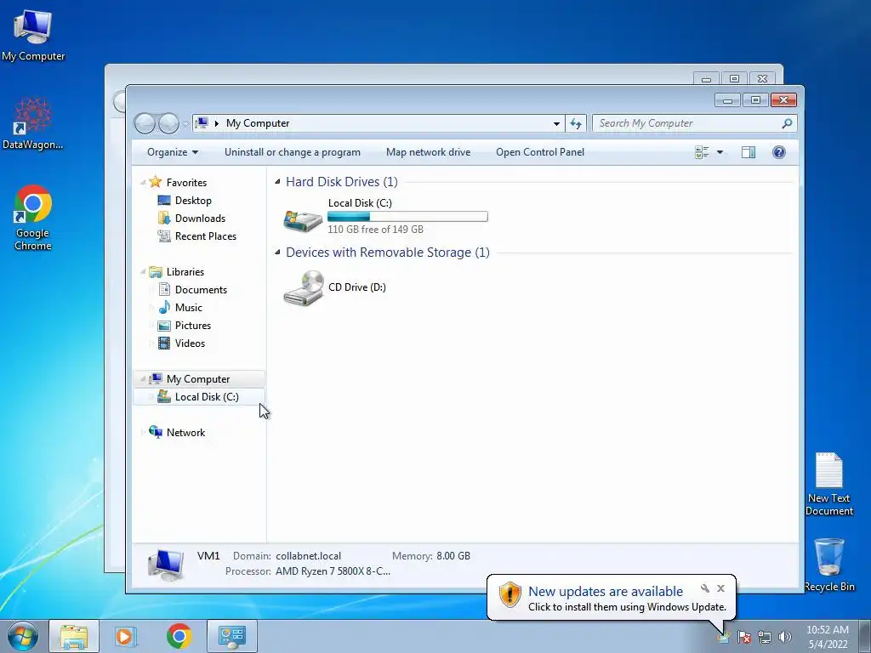
Task: Open the Videos library
Action: coord(190,344)
